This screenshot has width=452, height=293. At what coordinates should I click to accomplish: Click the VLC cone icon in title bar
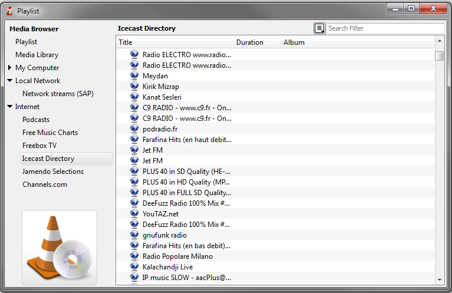(9, 11)
